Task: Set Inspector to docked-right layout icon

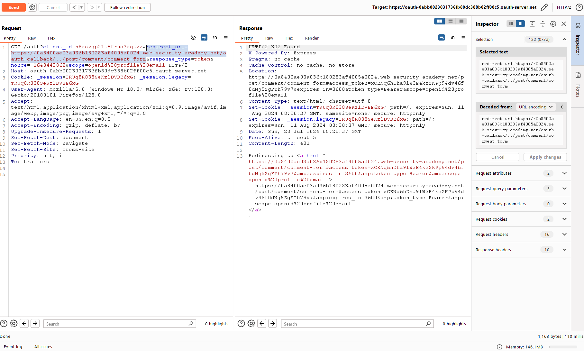Action: click(520, 24)
